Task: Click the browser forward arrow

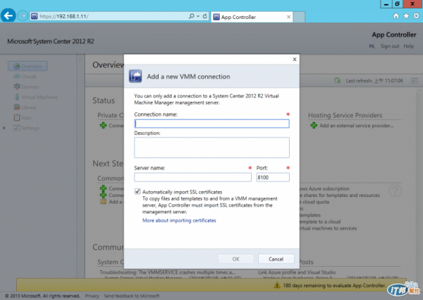Action: (23, 16)
